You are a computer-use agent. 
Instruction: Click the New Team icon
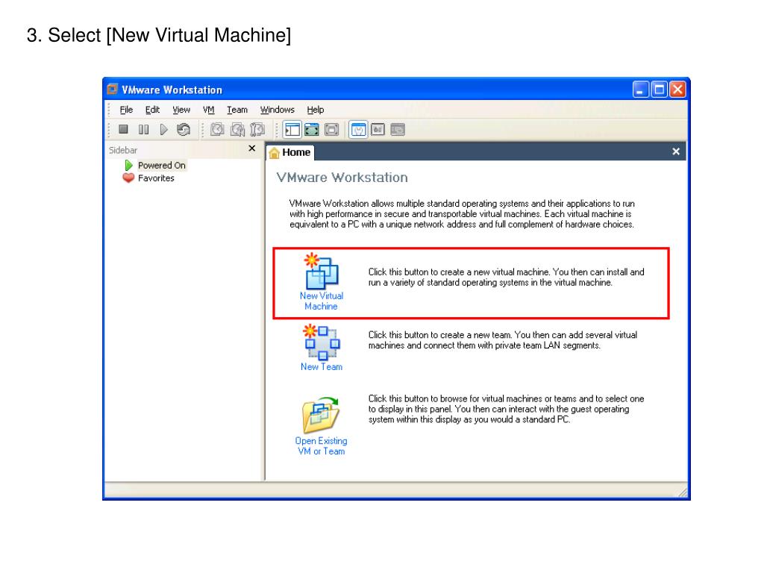tap(321, 342)
